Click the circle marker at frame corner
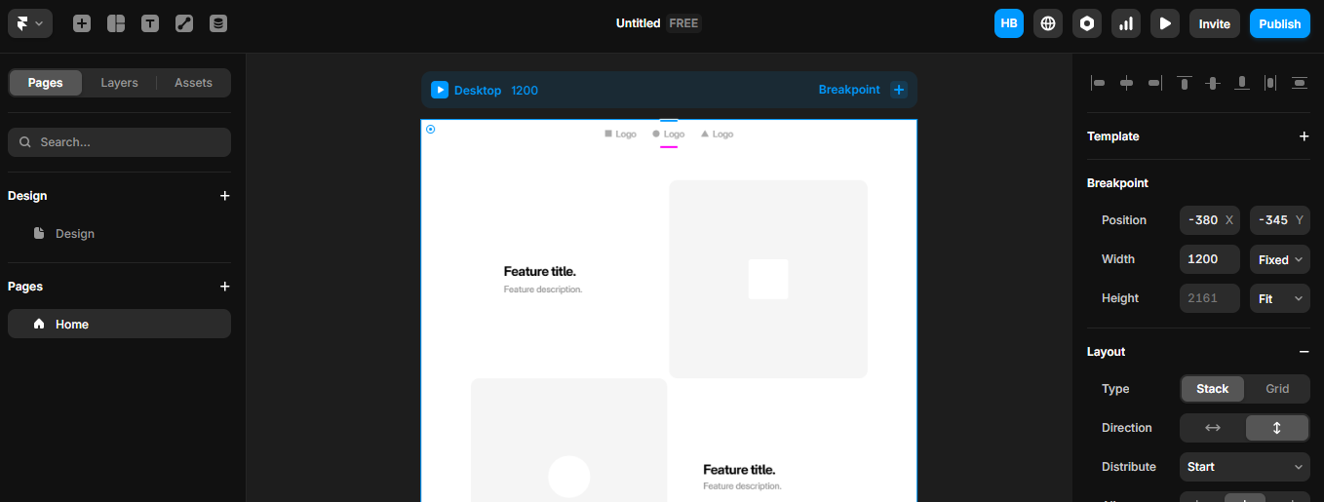The image size is (1324, 502). point(431,129)
